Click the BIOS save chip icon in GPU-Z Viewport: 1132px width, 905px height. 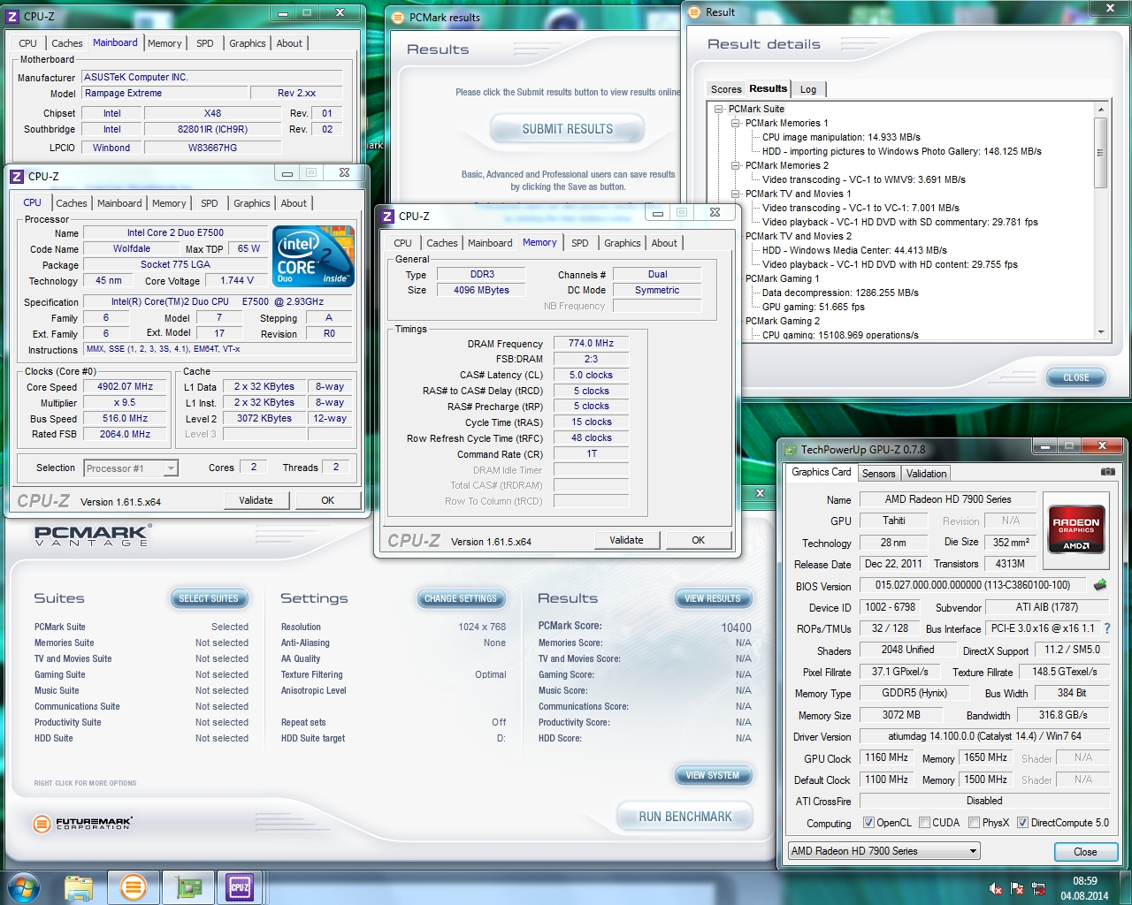click(1100, 585)
